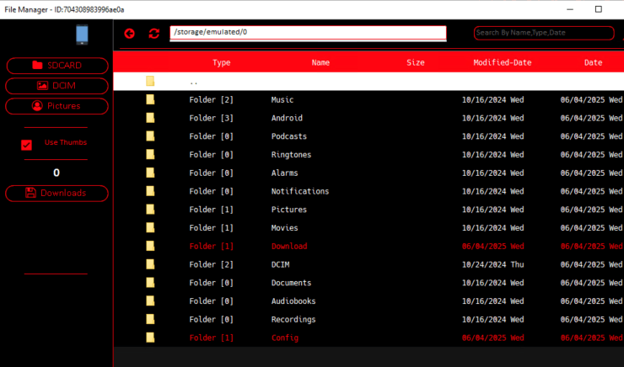Click the blue phone device icon
624x367 pixels.
82,35
